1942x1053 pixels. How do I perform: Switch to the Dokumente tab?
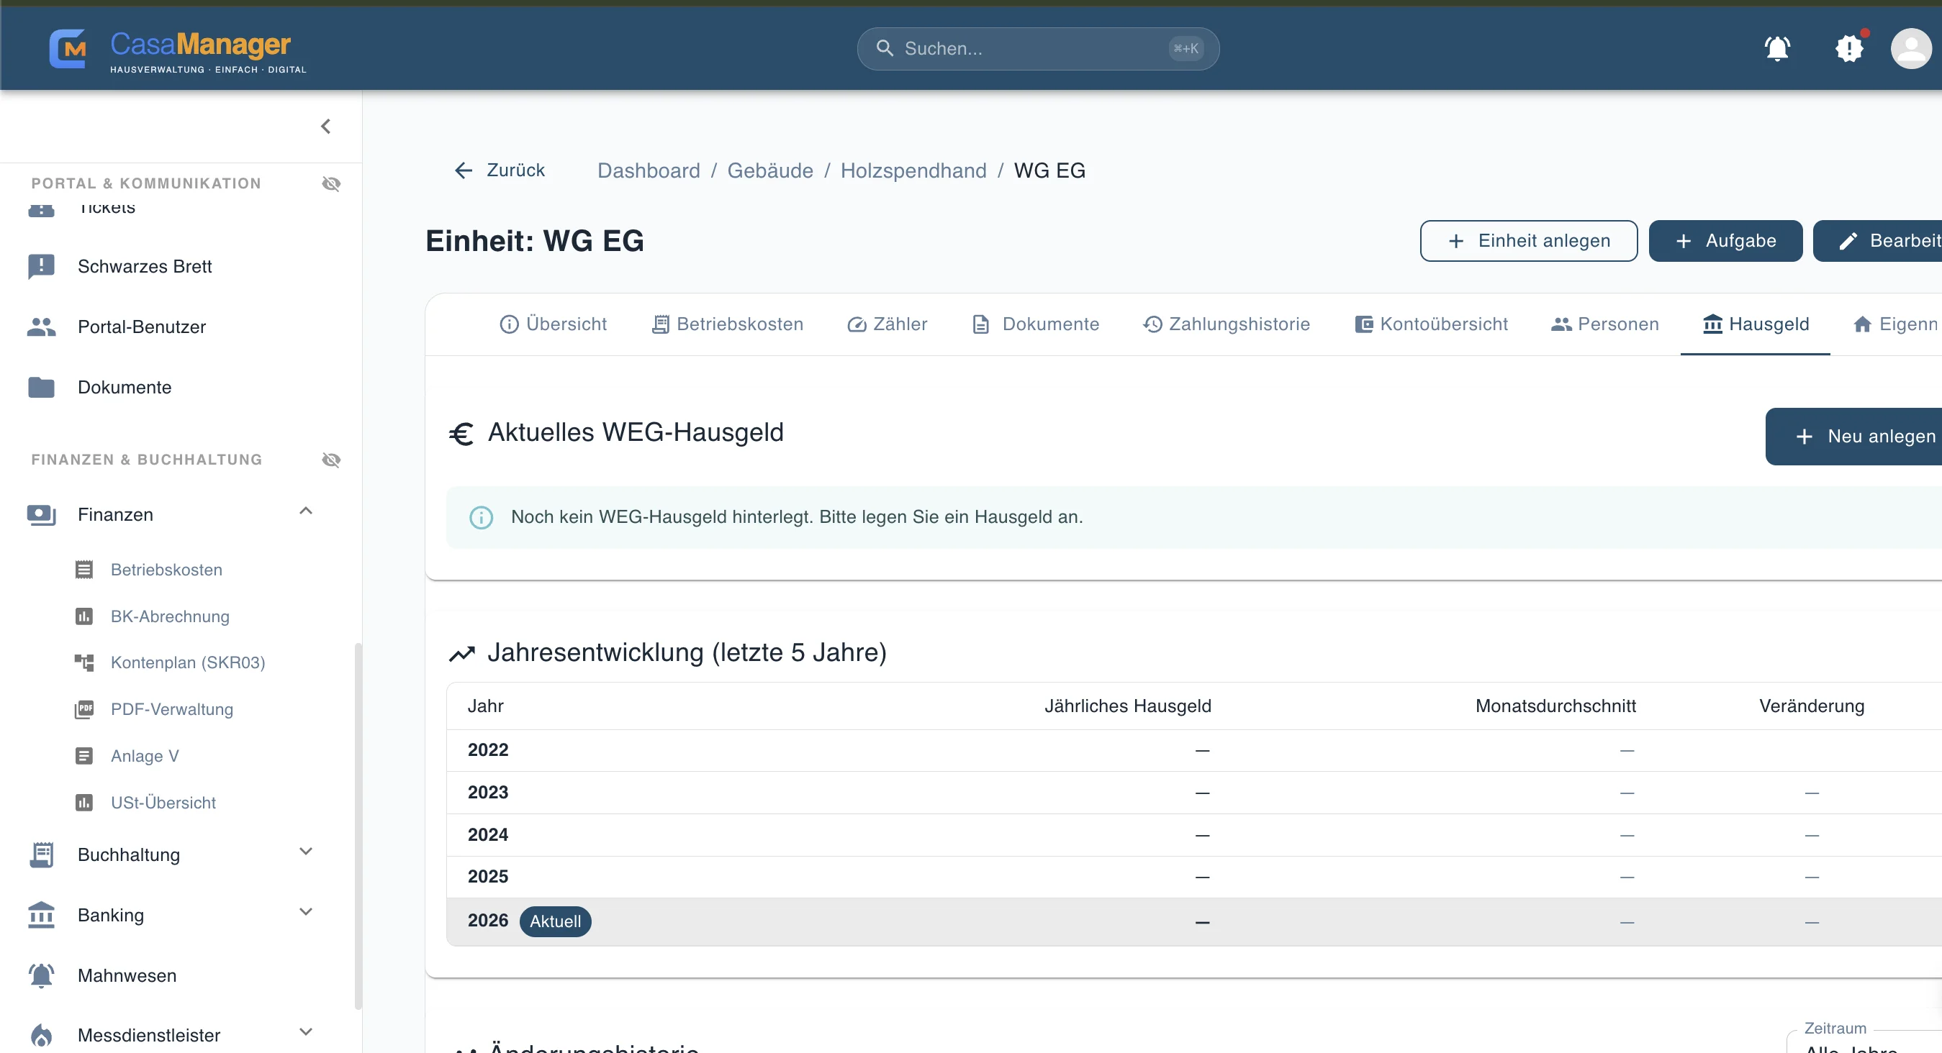[x=1035, y=324]
